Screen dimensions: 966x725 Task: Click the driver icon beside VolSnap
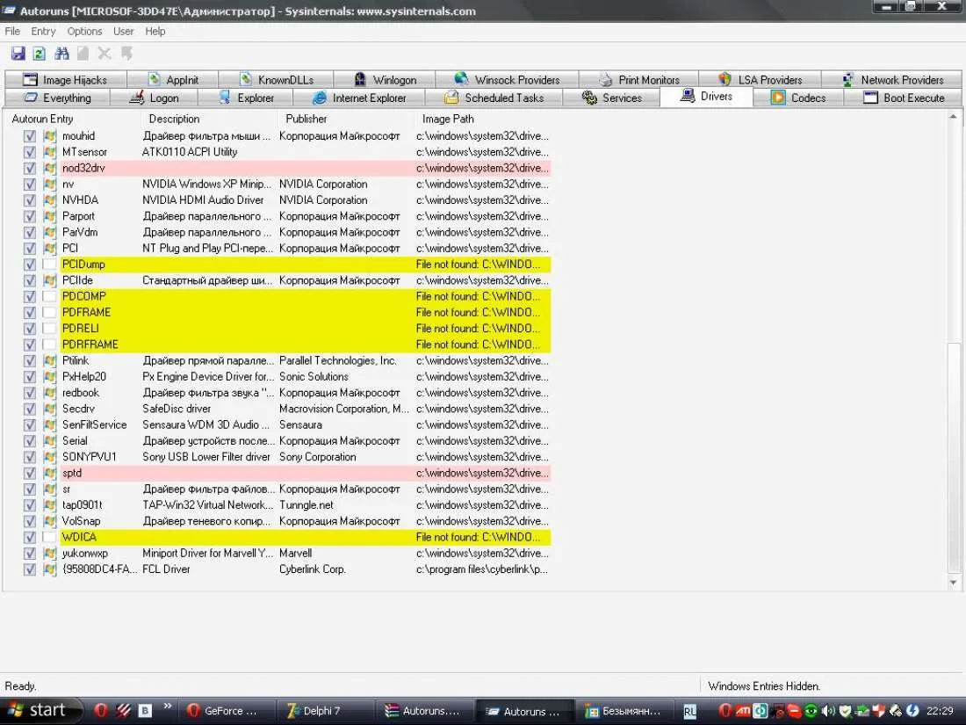pos(50,520)
